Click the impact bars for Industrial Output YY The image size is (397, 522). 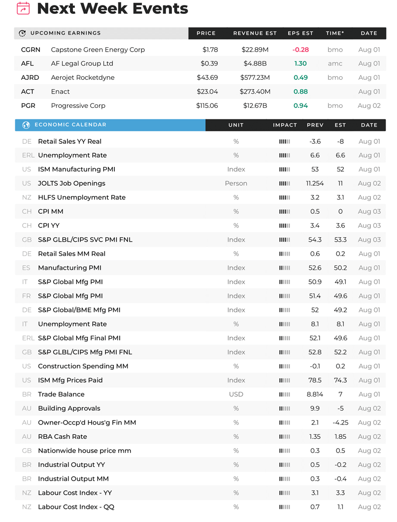click(284, 465)
